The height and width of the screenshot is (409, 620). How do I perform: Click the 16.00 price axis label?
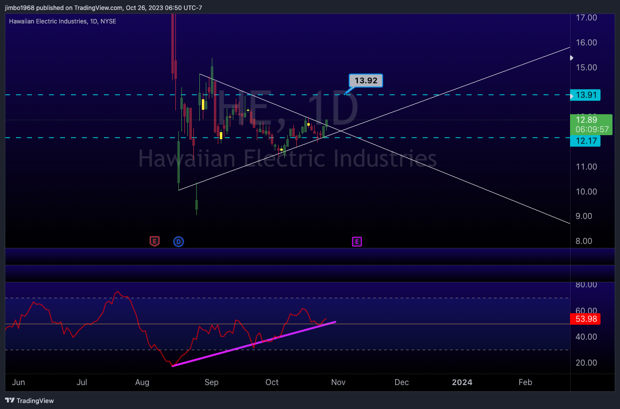click(587, 42)
